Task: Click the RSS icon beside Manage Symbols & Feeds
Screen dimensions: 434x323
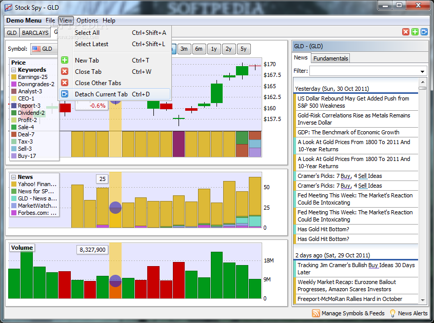Action: pyautogui.click(x=316, y=313)
